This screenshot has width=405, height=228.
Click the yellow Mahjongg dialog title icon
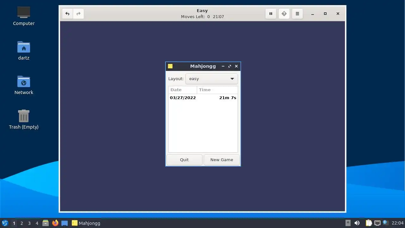[x=170, y=66]
